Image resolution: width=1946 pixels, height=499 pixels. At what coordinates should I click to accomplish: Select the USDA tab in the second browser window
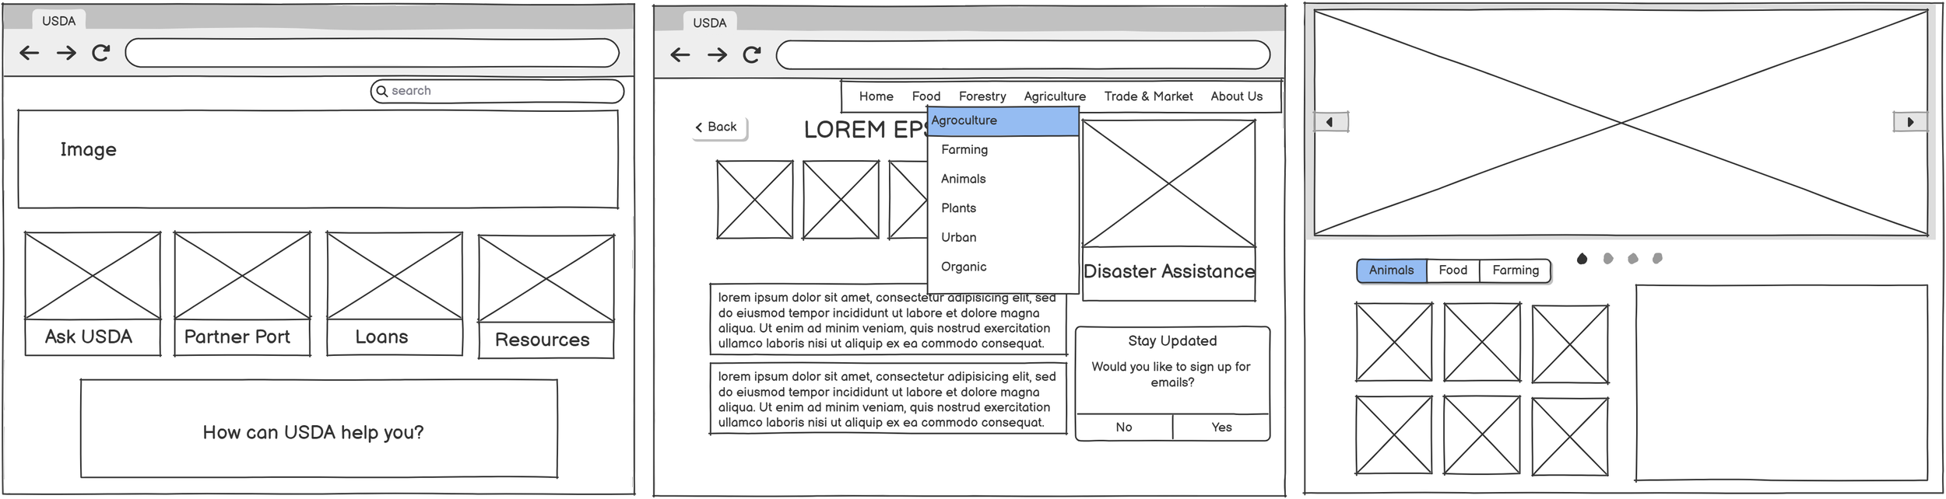pyautogui.click(x=710, y=23)
